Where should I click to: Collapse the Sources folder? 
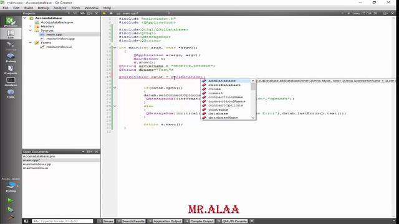[31, 30]
